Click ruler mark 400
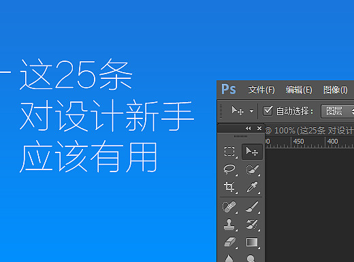This screenshot has height=262, width=354. point(332,142)
